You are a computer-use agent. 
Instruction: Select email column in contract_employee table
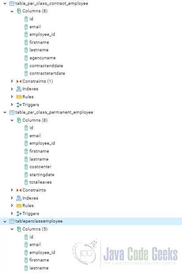pyautogui.click(x=35, y=27)
